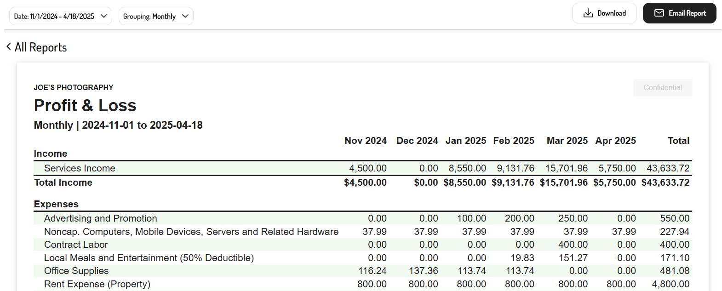Viewport: 722px width, 291px height.
Task: Open the Date range dropdown
Action: tap(61, 16)
